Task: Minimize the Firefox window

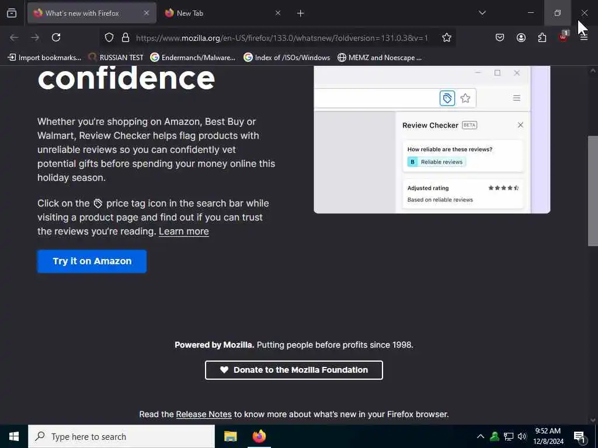Action: pyautogui.click(x=530, y=13)
